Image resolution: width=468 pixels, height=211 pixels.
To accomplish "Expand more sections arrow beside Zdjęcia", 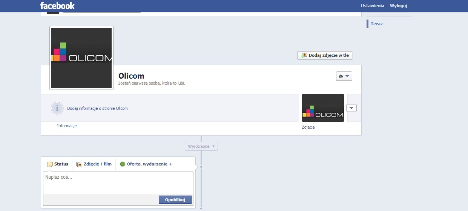I will tap(351, 108).
